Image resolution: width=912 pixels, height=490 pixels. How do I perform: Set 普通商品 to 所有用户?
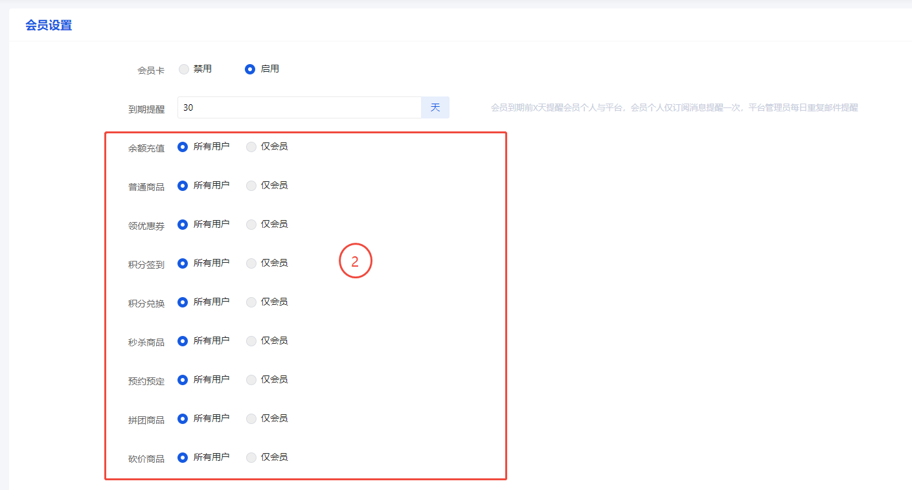click(183, 186)
